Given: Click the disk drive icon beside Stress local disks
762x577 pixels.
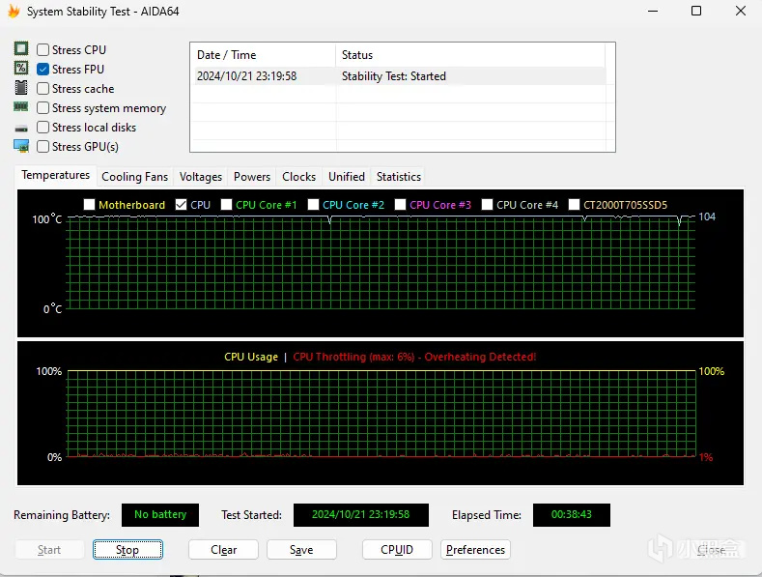Looking at the screenshot, I should click(21, 129).
